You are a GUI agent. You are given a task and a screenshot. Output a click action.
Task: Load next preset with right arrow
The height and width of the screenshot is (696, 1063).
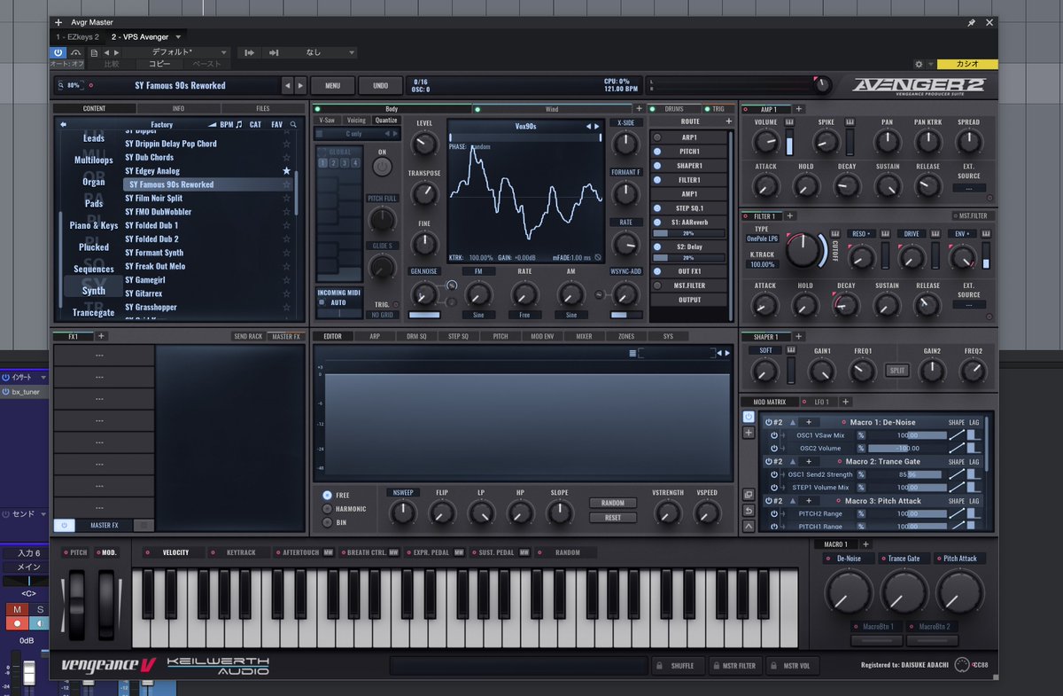[x=300, y=86]
